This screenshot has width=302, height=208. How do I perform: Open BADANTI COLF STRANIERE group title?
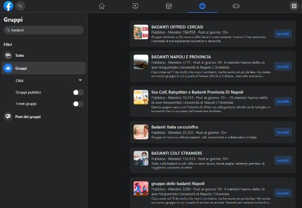coord(177,153)
